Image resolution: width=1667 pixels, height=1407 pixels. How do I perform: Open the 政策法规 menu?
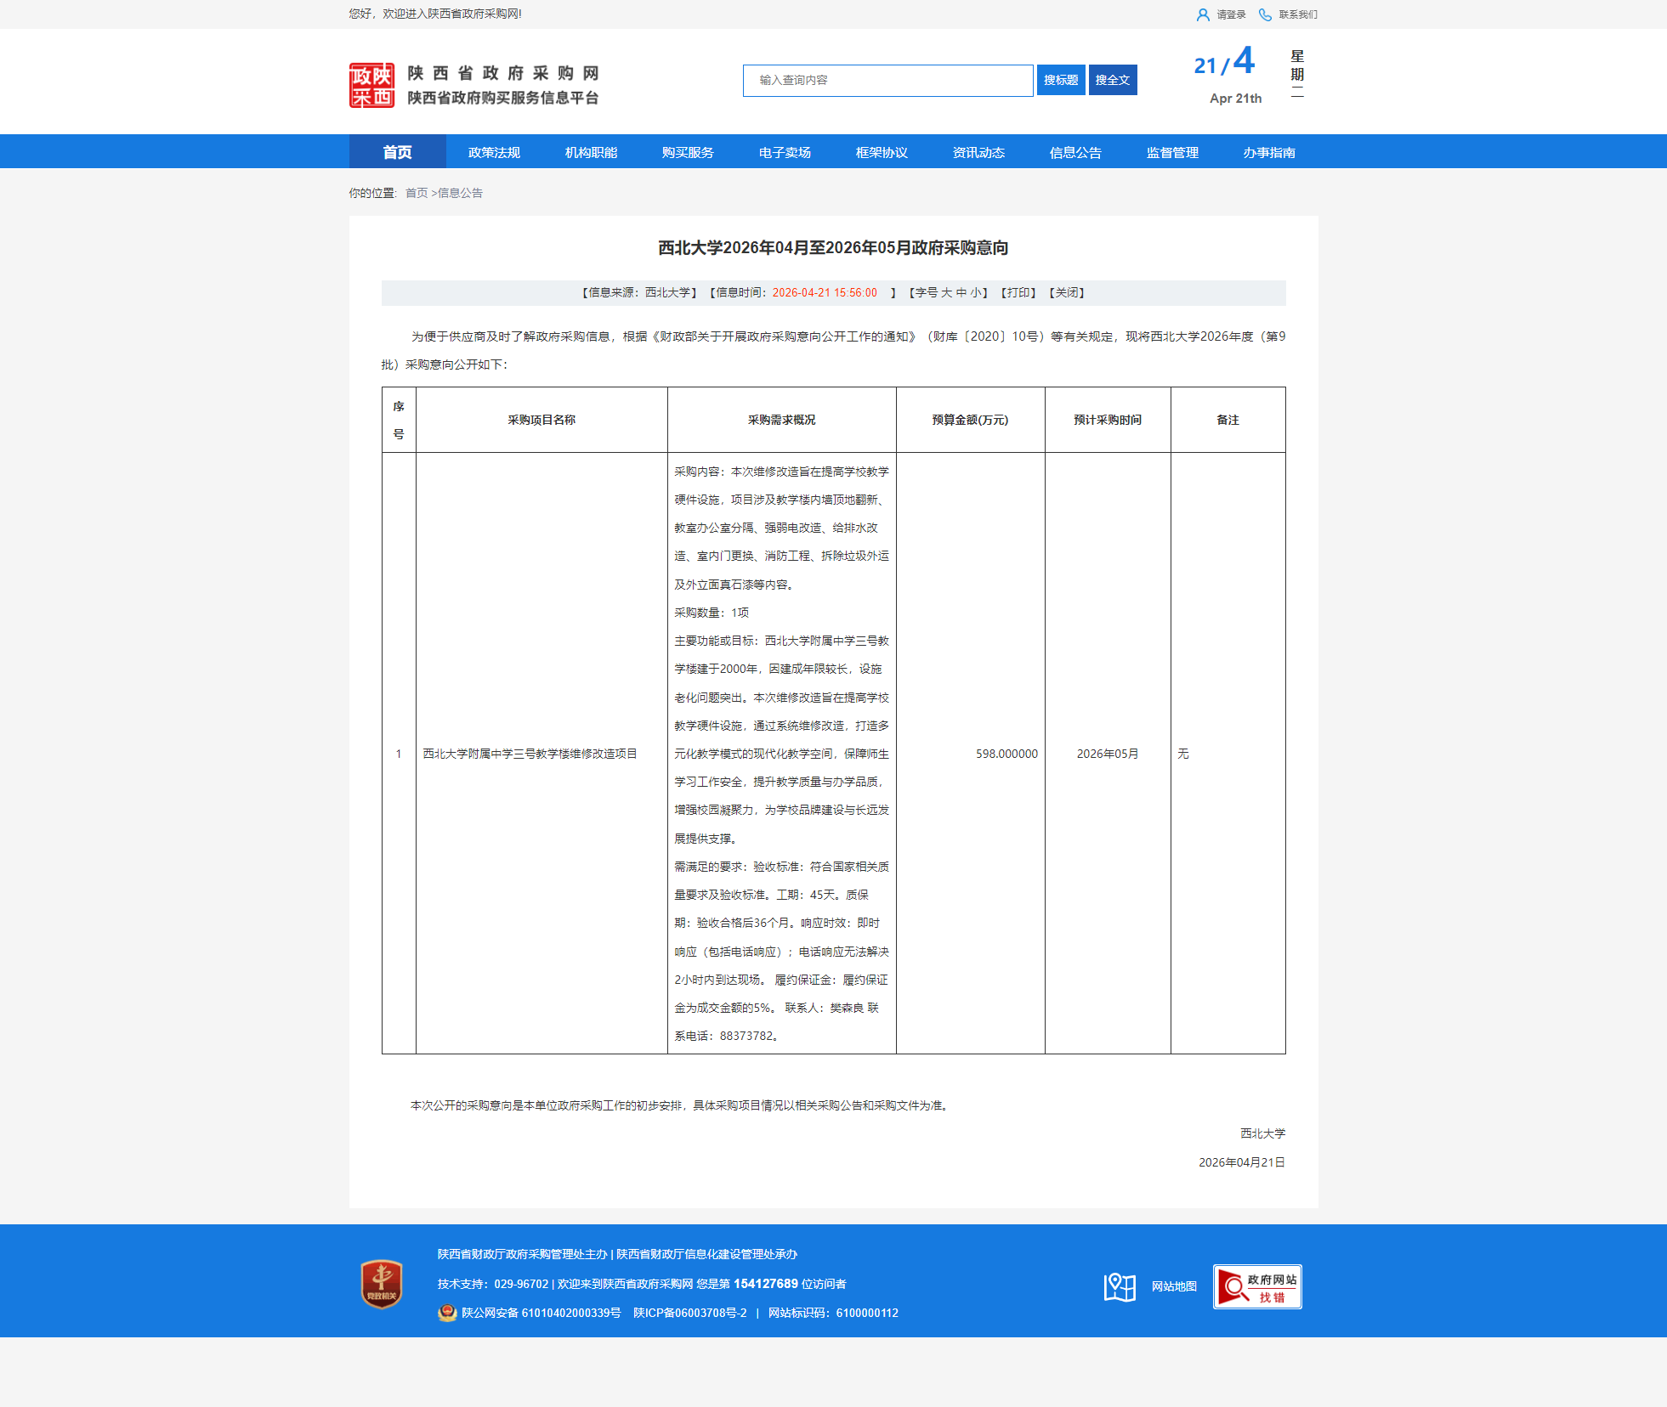[x=494, y=152]
